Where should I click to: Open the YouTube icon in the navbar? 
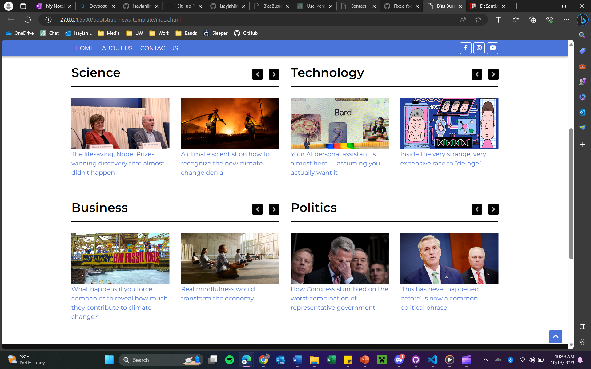point(492,48)
